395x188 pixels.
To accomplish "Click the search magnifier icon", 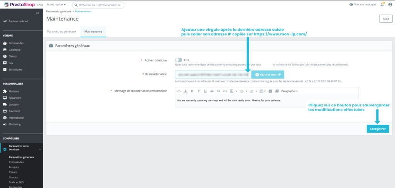I will [x=76, y=5].
